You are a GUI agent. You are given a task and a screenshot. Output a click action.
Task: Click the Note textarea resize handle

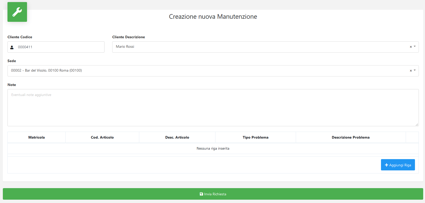[x=417, y=124]
